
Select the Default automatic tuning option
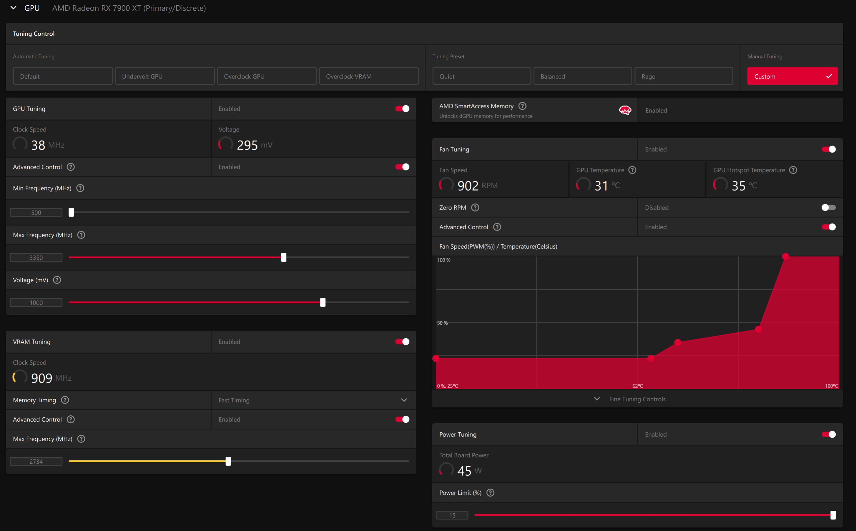click(x=62, y=76)
